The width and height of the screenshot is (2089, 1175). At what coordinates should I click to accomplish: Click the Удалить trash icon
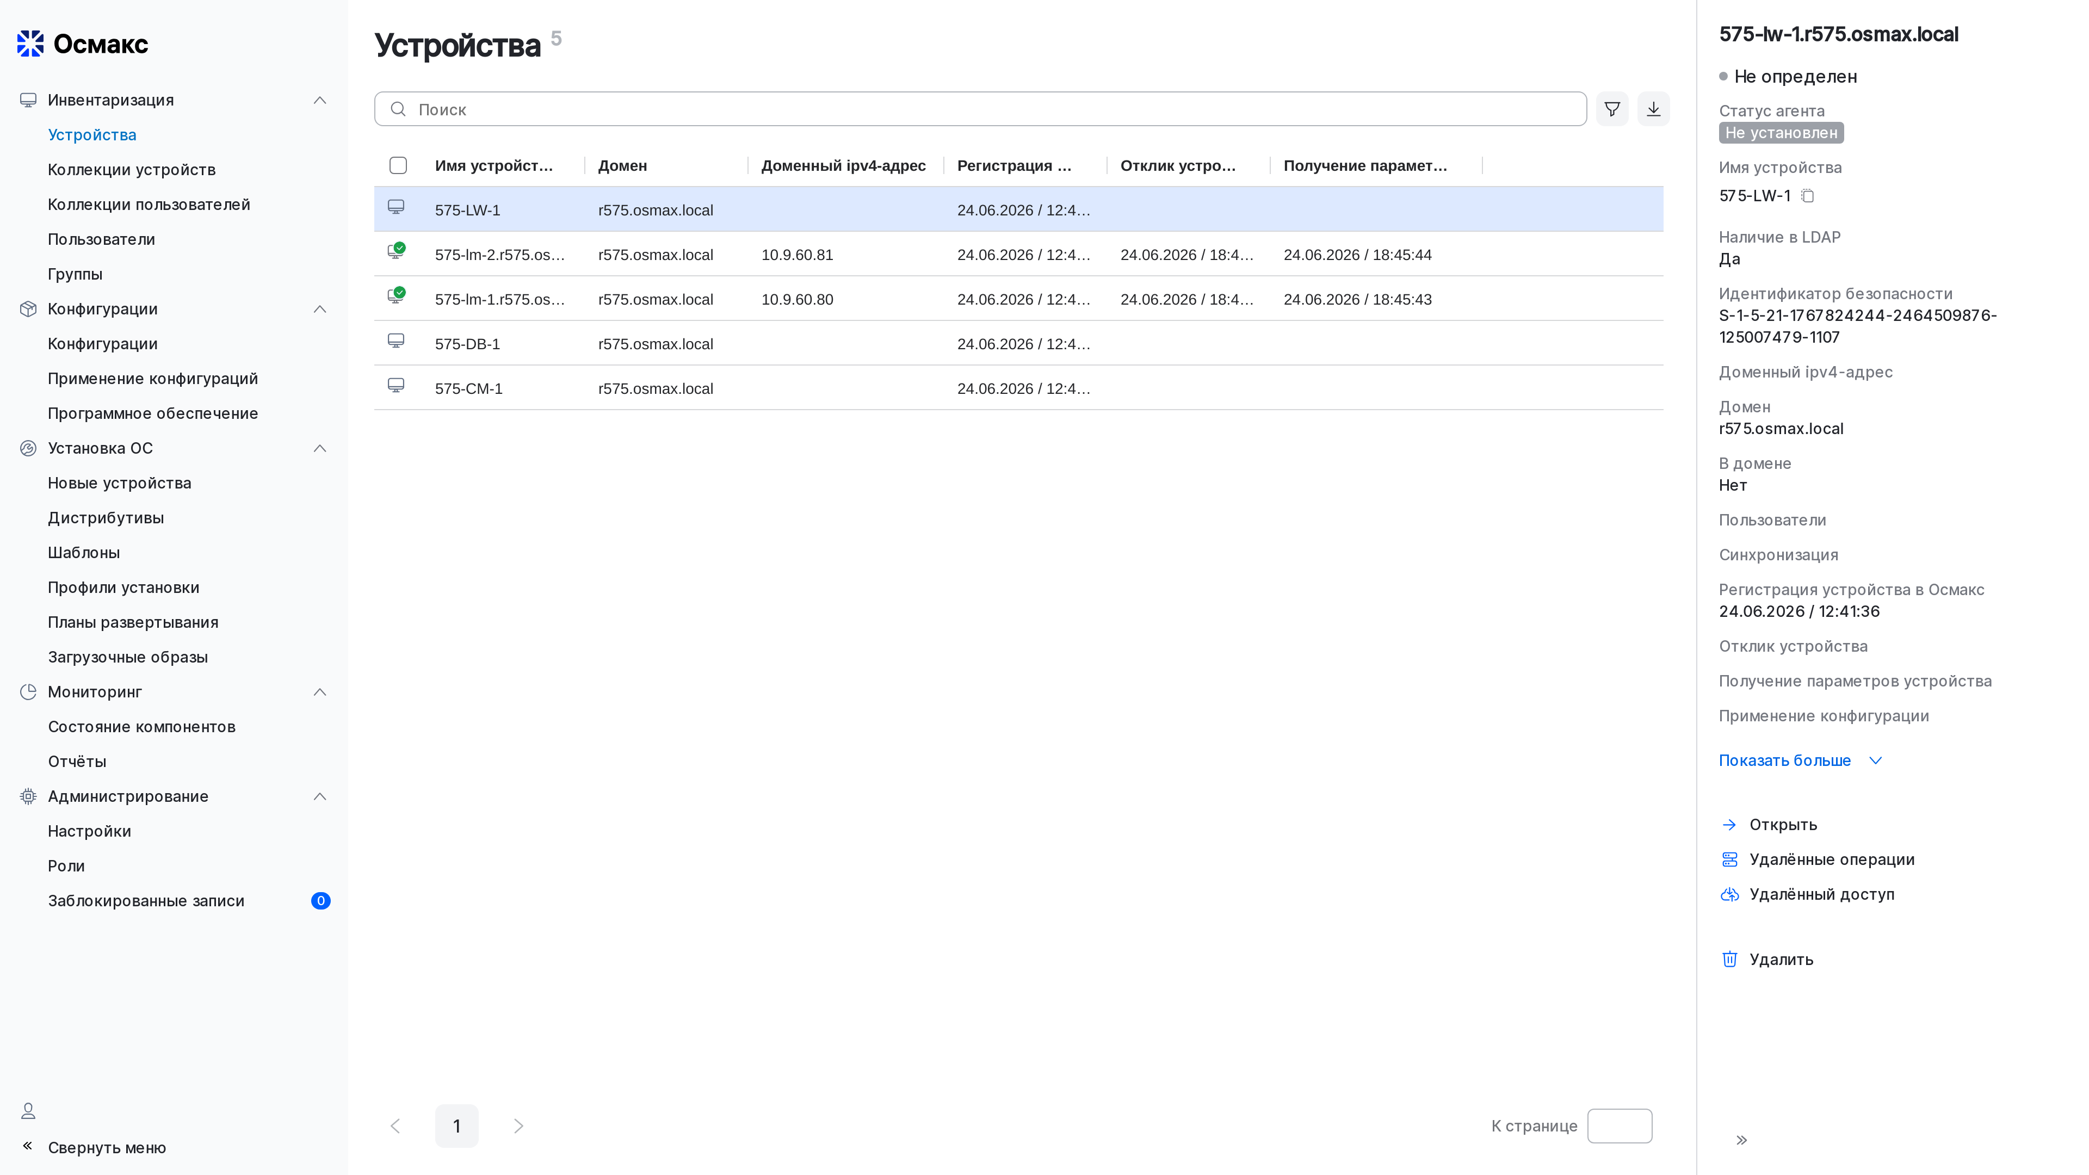tap(1730, 959)
